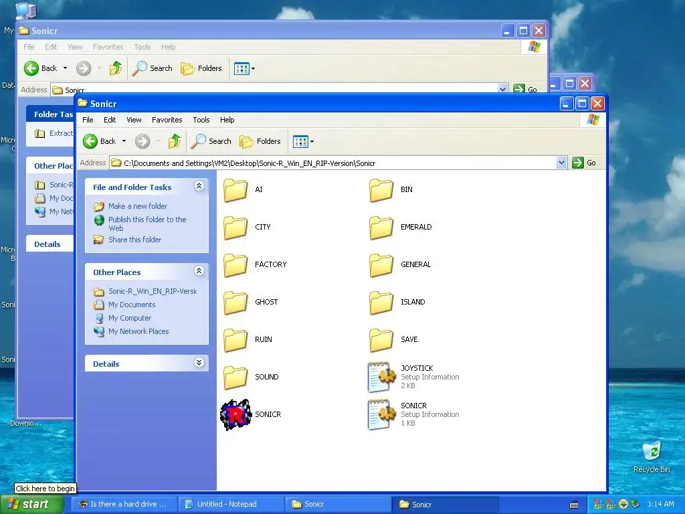
Task: Toggle Folders pane in front window toolbar
Action: point(260,141)
